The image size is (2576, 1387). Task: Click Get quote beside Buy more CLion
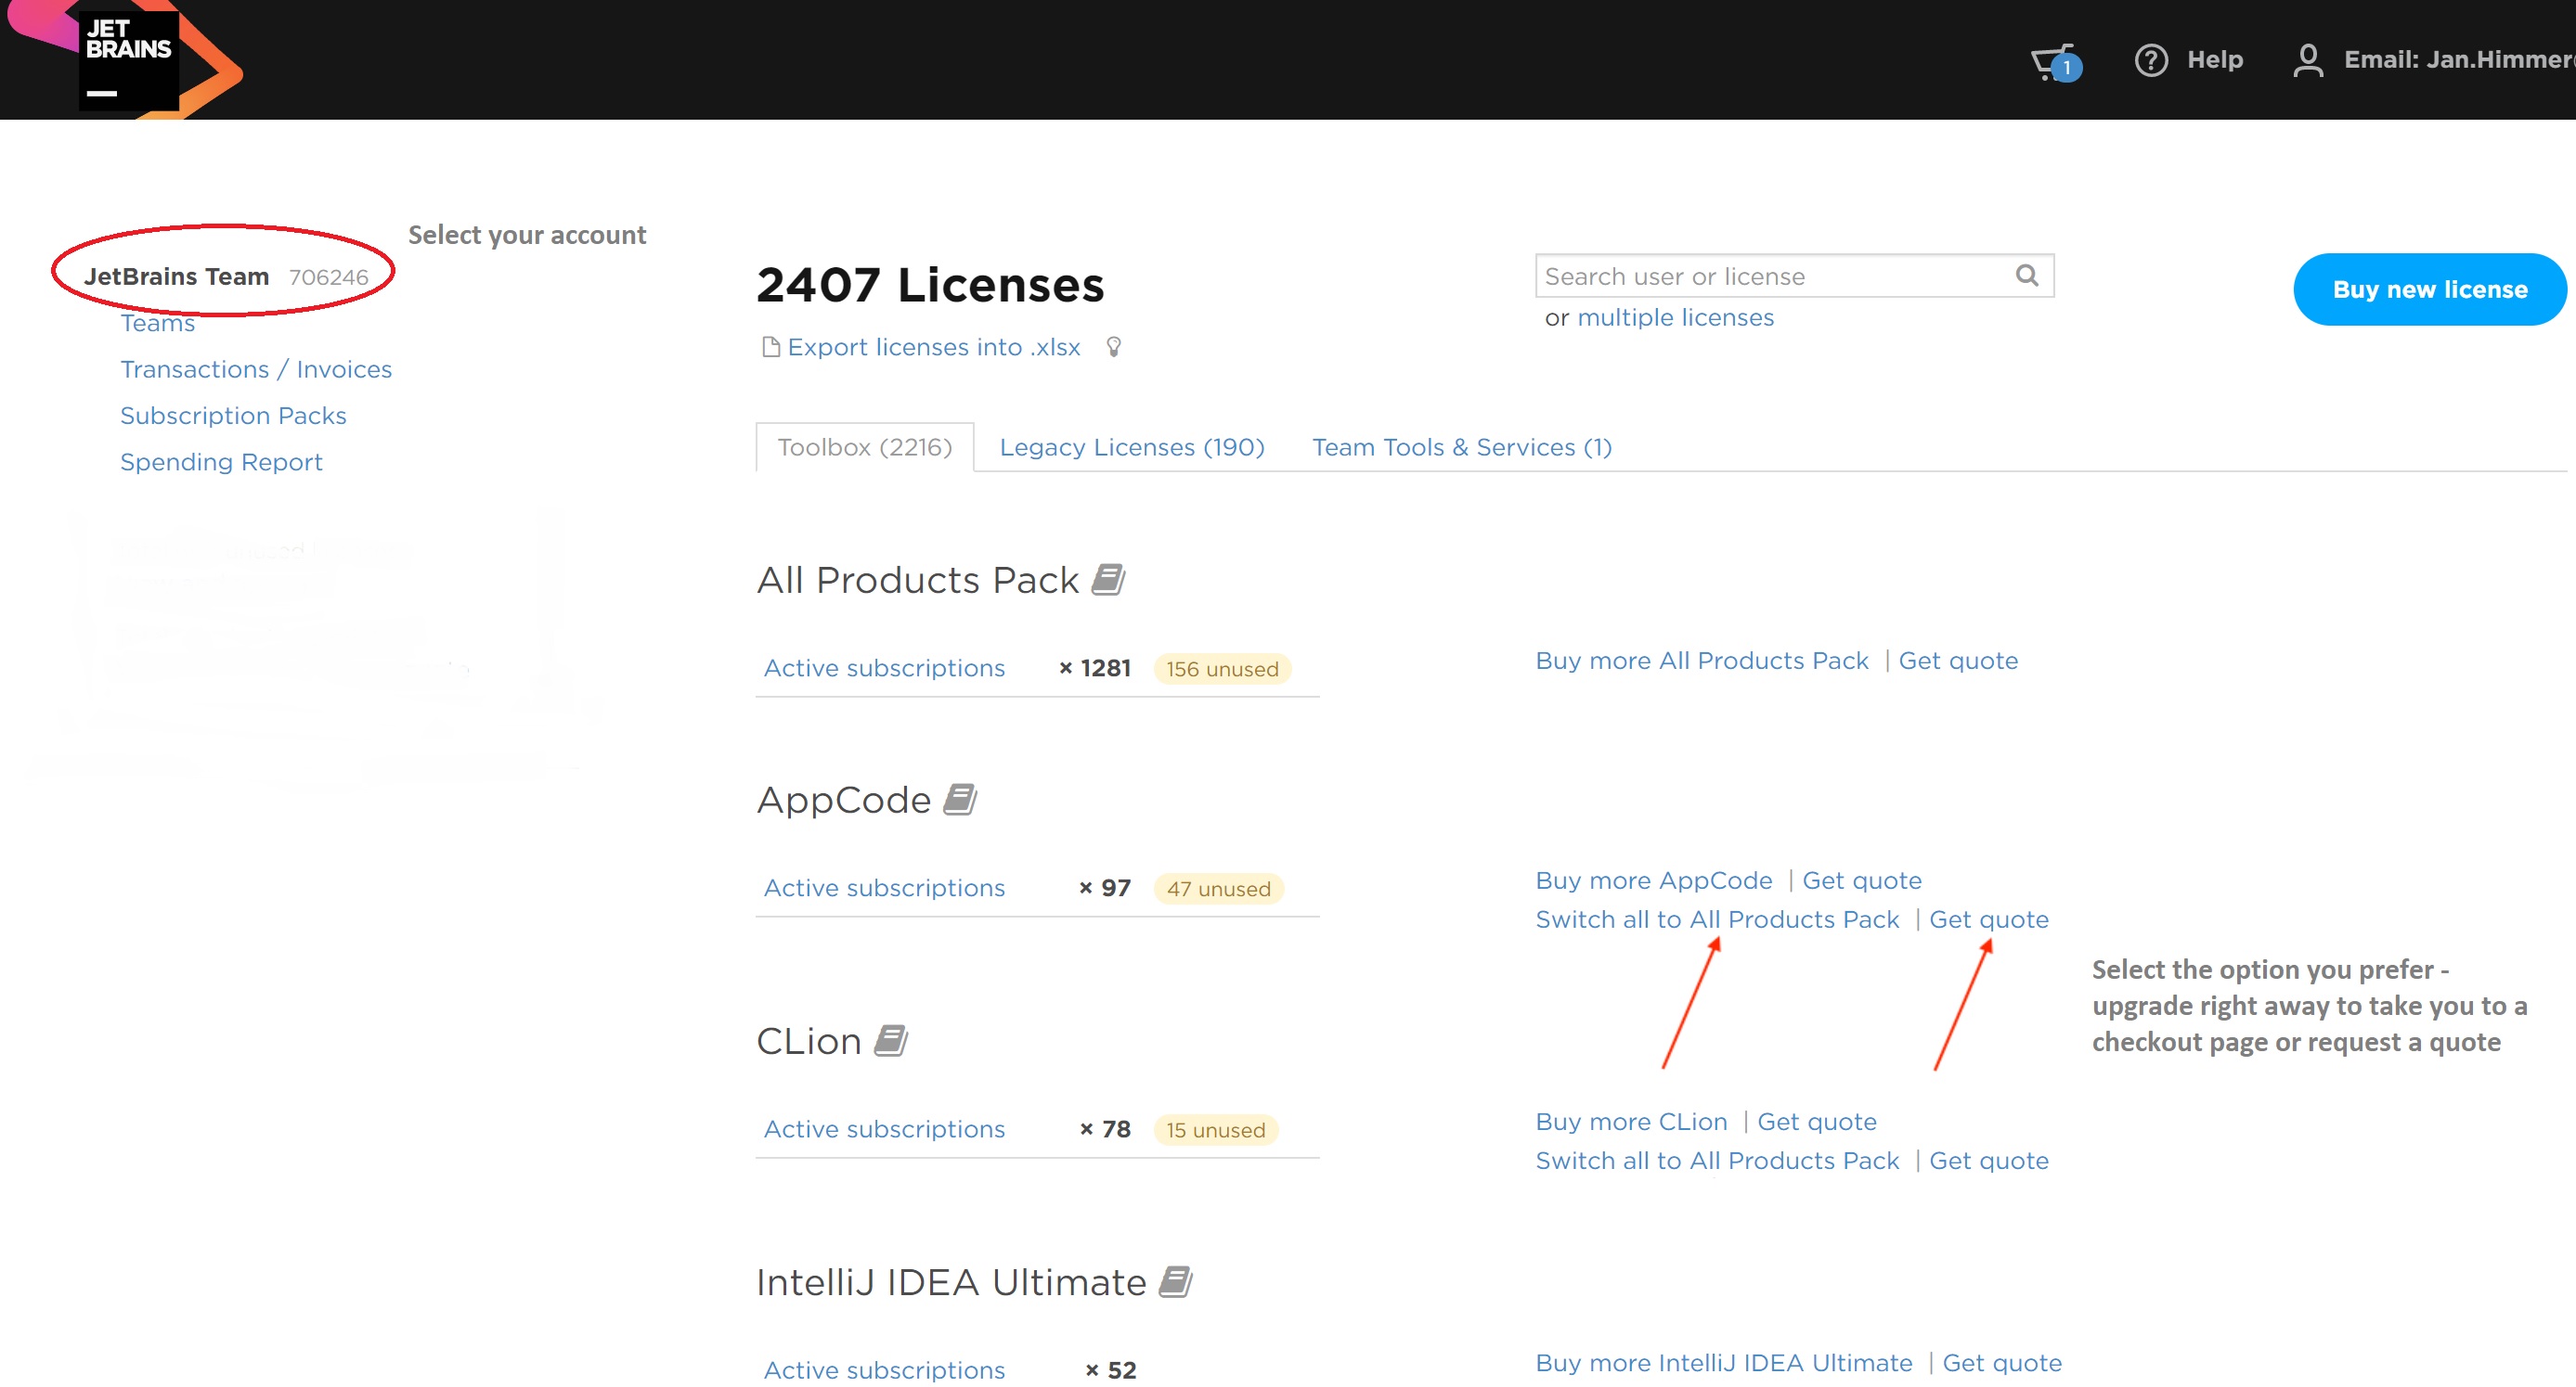1817,1121
